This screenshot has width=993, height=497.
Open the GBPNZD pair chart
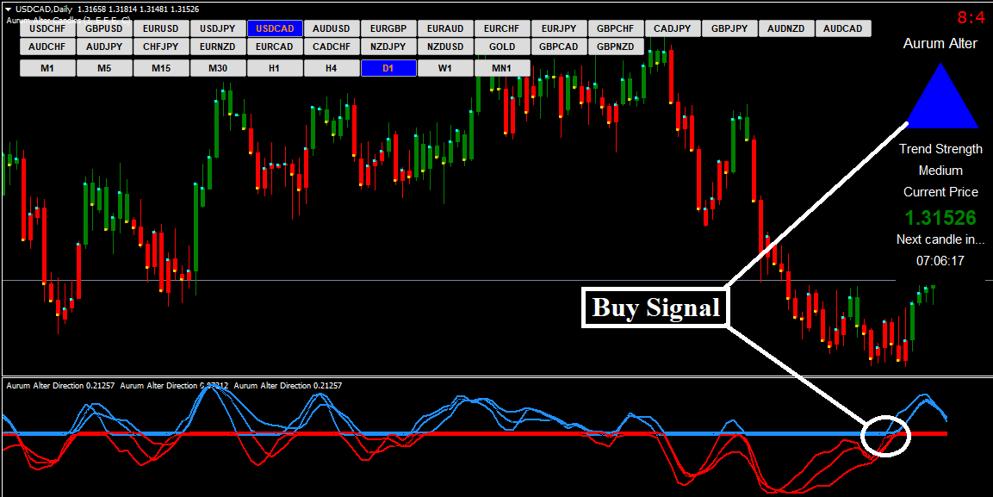[x=616, y=47]
